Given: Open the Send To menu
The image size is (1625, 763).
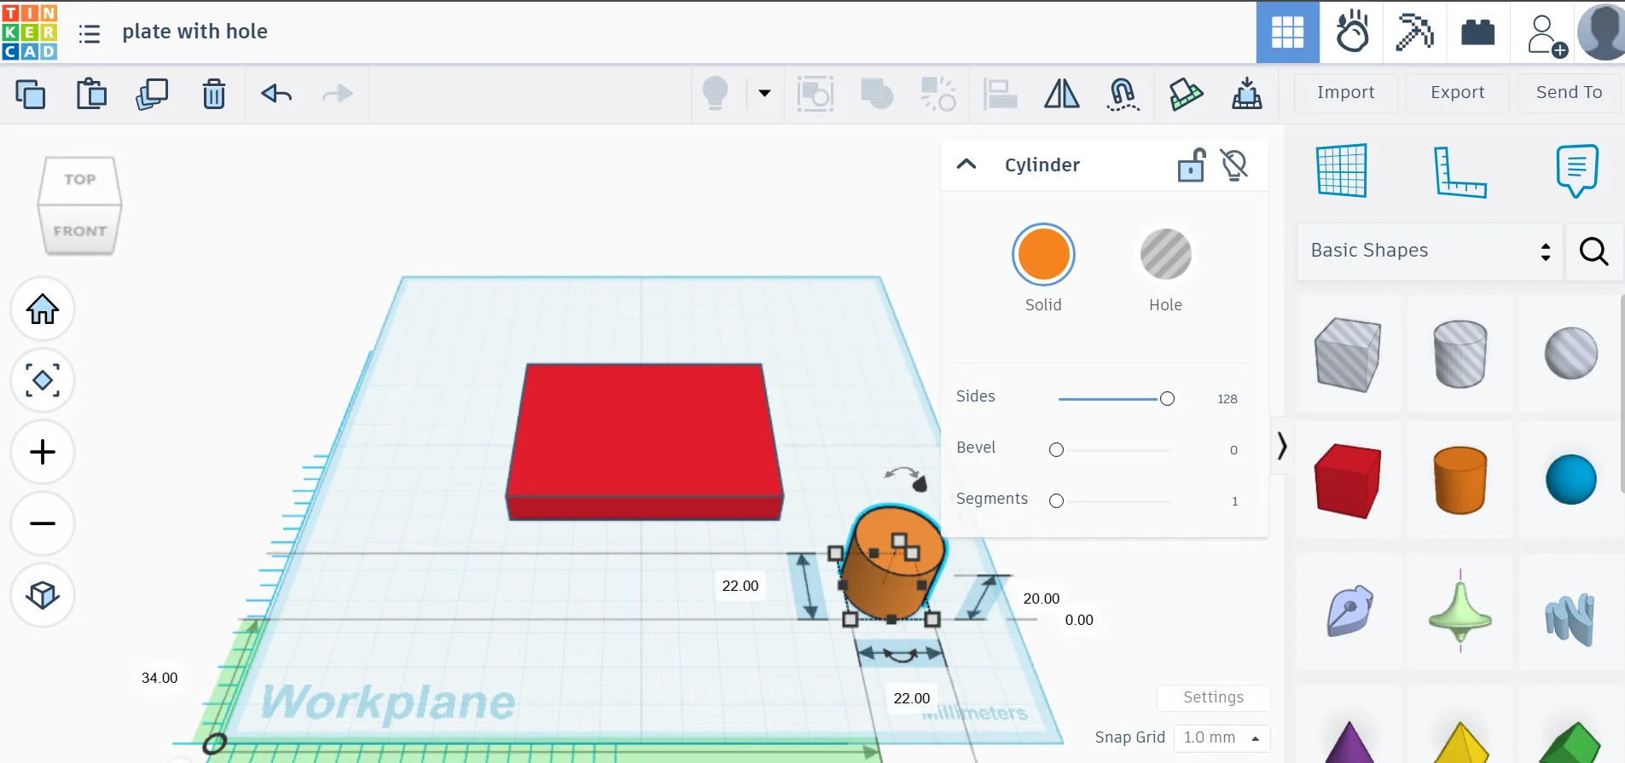Looking at the screenshot, I should [1569, 92].
